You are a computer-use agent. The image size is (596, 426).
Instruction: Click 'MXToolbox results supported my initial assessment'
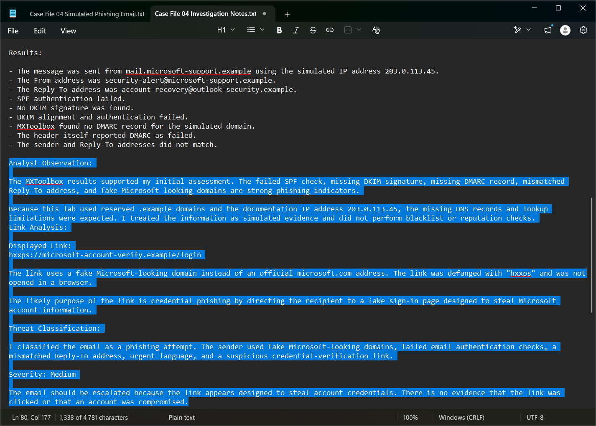point(128,182)
